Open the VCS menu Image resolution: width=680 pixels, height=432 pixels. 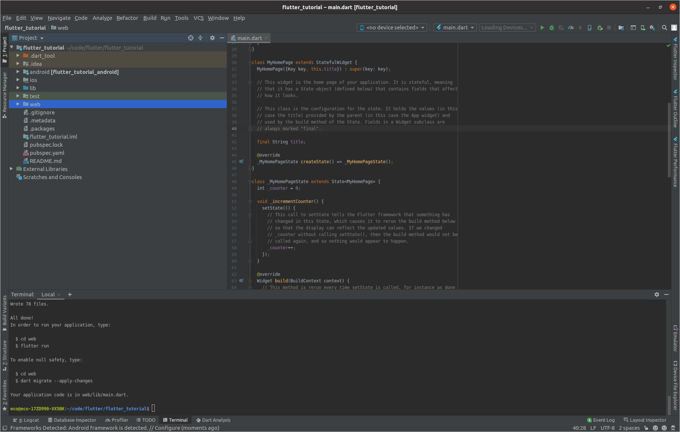[x=198, y=18]
